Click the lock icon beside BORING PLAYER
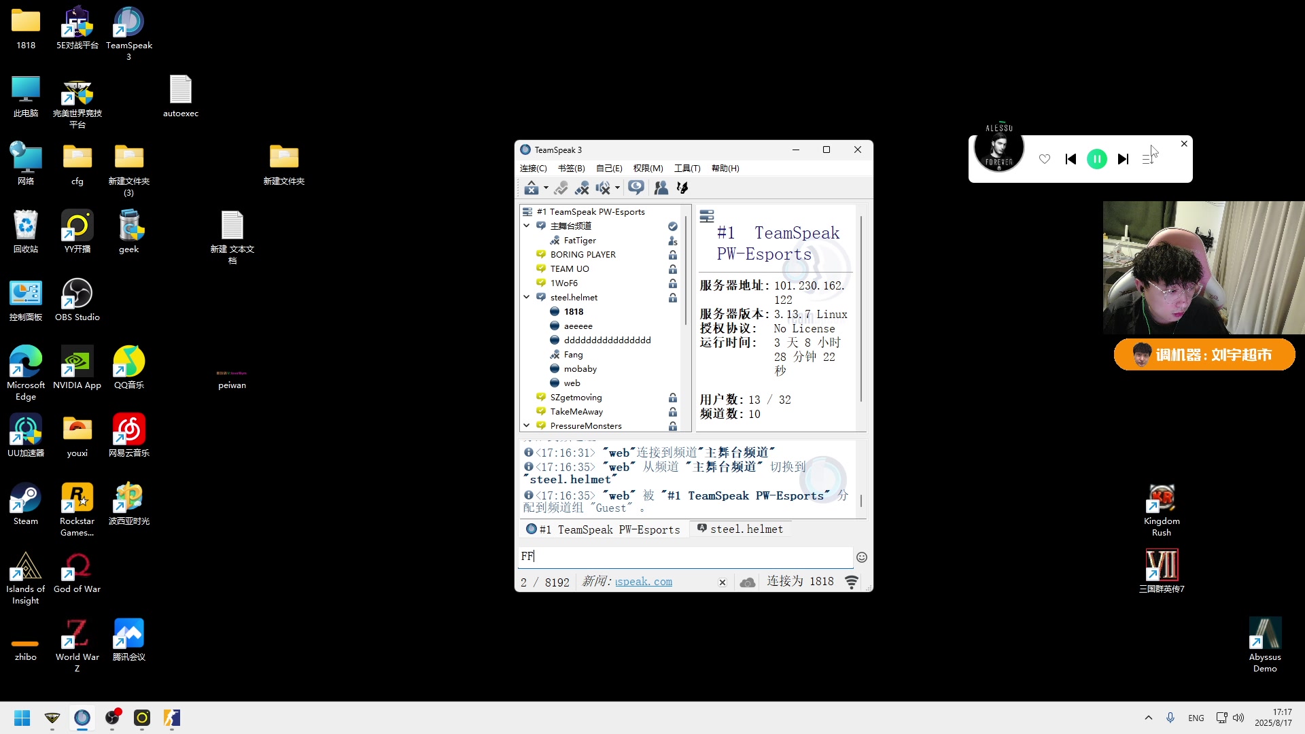 coord(672,255)
